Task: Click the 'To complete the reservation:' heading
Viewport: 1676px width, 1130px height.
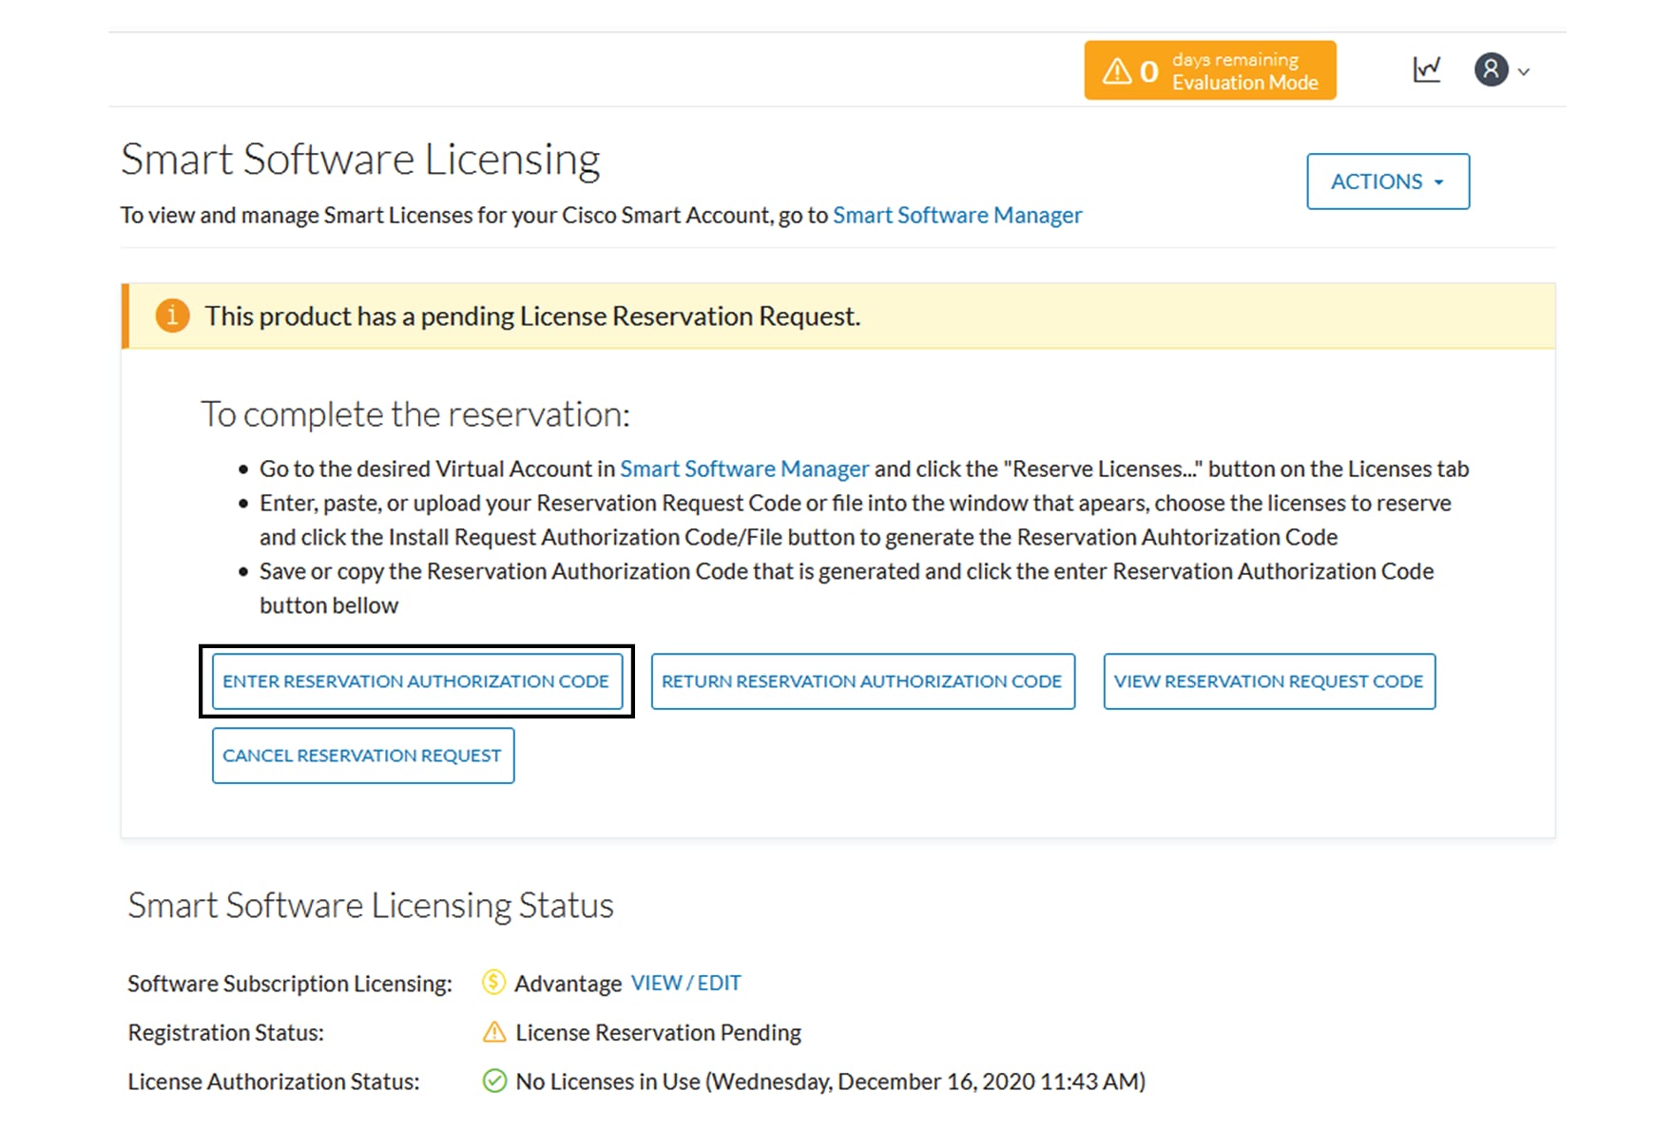Action: tap(415, 414)
